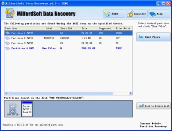Click the Register button

[137, 14]
